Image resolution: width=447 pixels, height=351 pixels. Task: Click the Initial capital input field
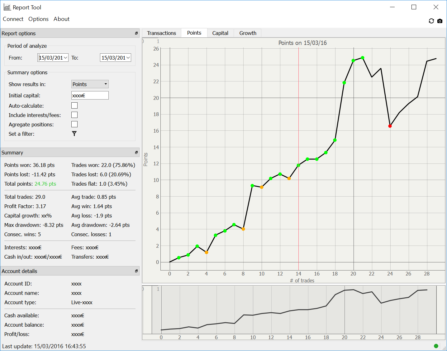(90, 95)
